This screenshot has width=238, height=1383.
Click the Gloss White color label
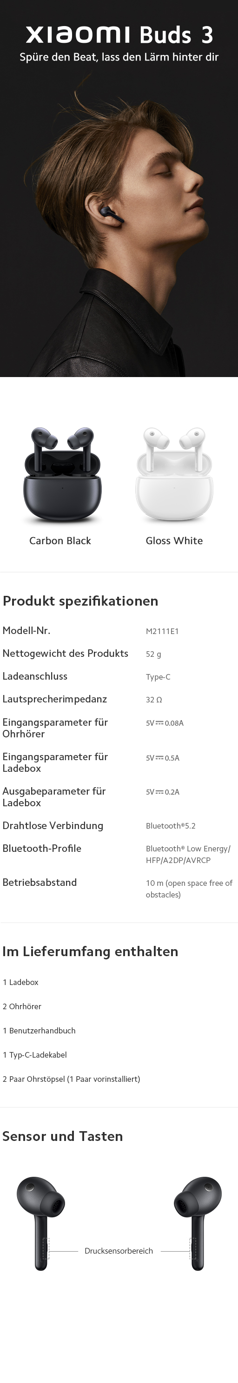point(174,540)
